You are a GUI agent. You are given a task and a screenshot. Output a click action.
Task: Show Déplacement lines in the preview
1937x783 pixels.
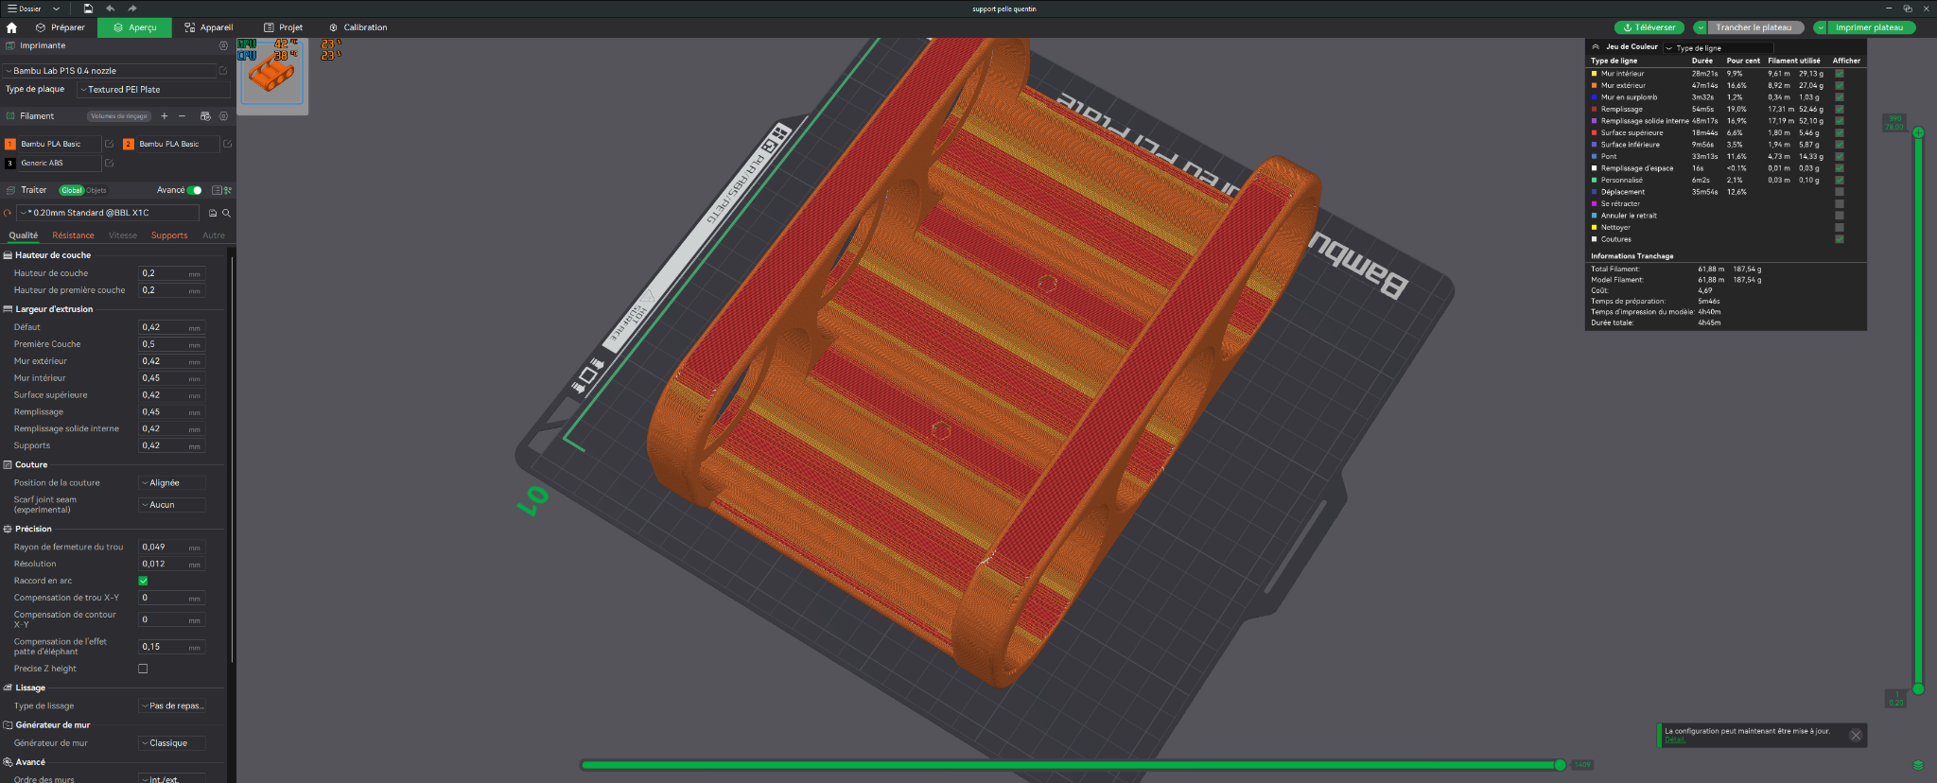(1839, 192)
